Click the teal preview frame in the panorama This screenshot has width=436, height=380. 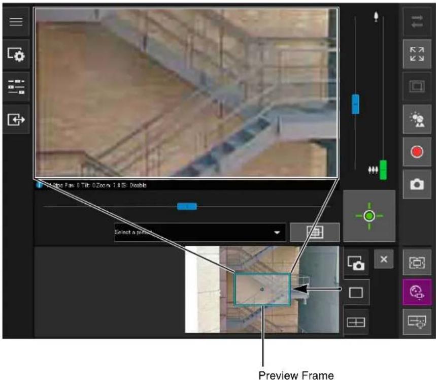pyautogui.click(x=262, y=290)
